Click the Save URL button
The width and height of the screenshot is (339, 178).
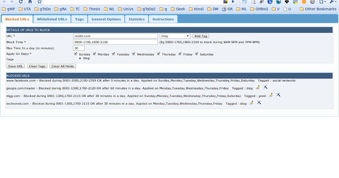(x=16, y=66)
